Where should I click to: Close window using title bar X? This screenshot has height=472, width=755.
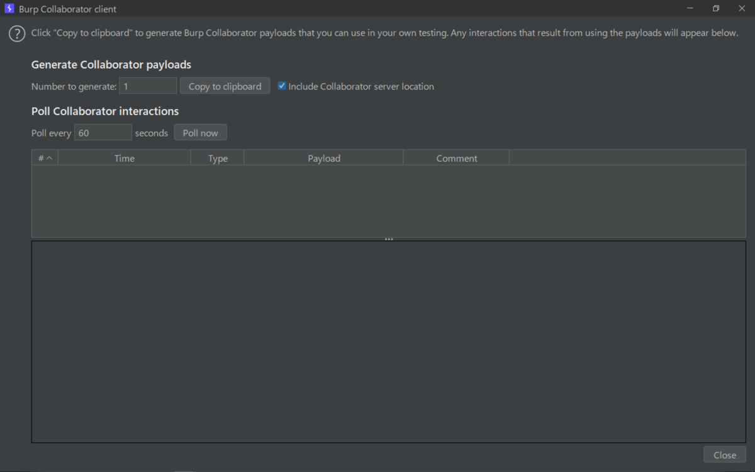[742, 9]
